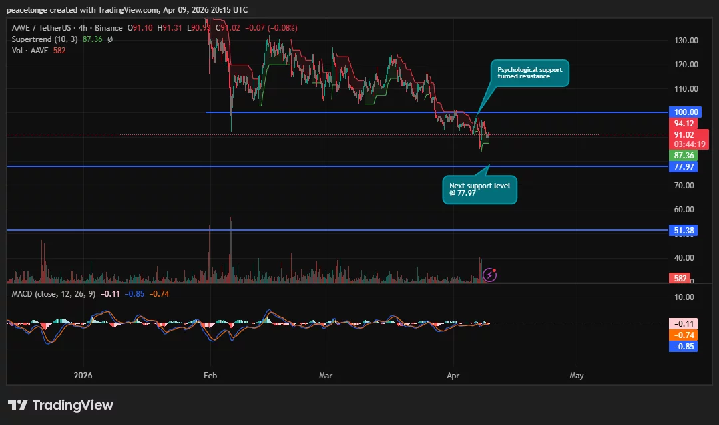Click the blue 100.00 resistance price label

(685, 112)
